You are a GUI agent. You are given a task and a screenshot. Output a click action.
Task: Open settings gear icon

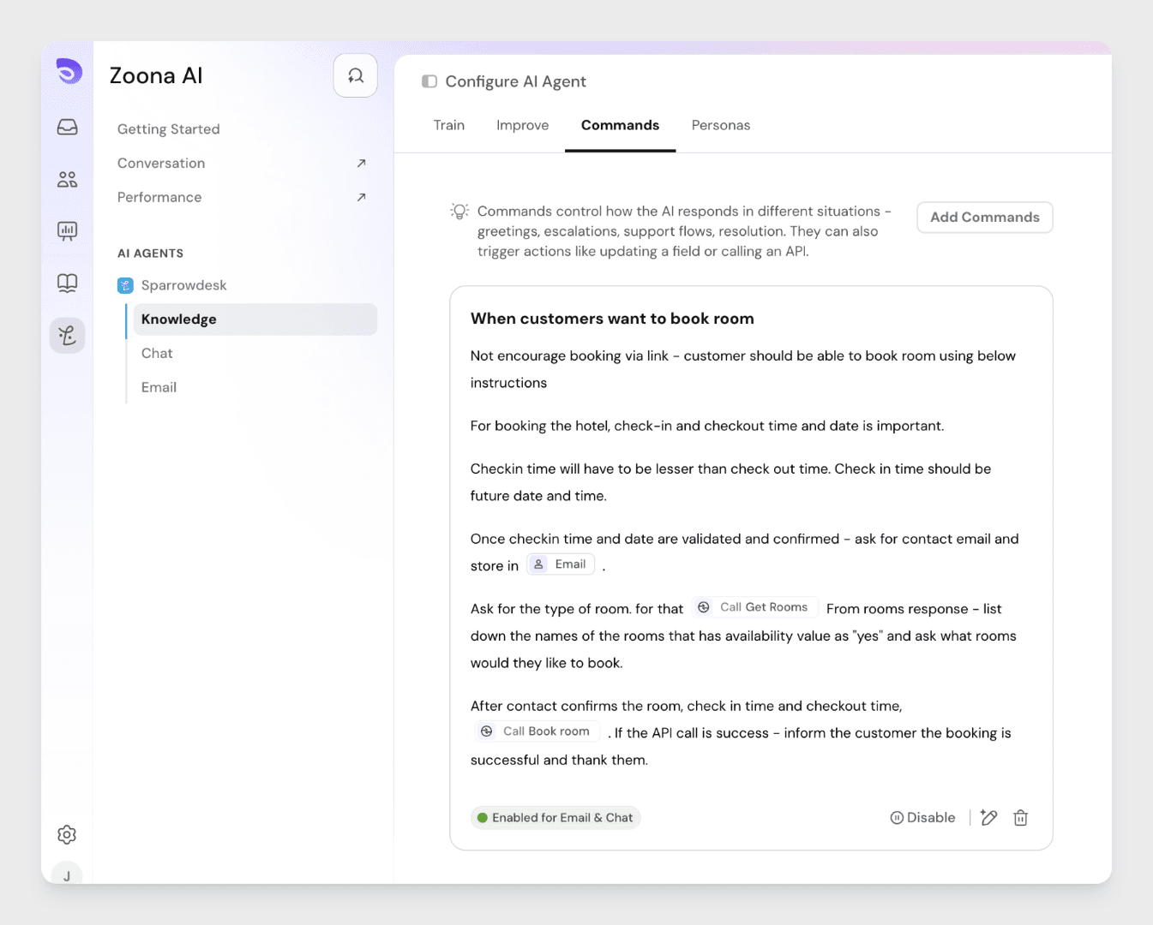67,834
